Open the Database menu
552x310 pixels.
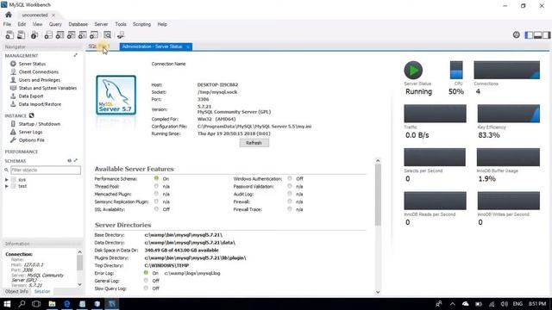(x=78, y=24)
